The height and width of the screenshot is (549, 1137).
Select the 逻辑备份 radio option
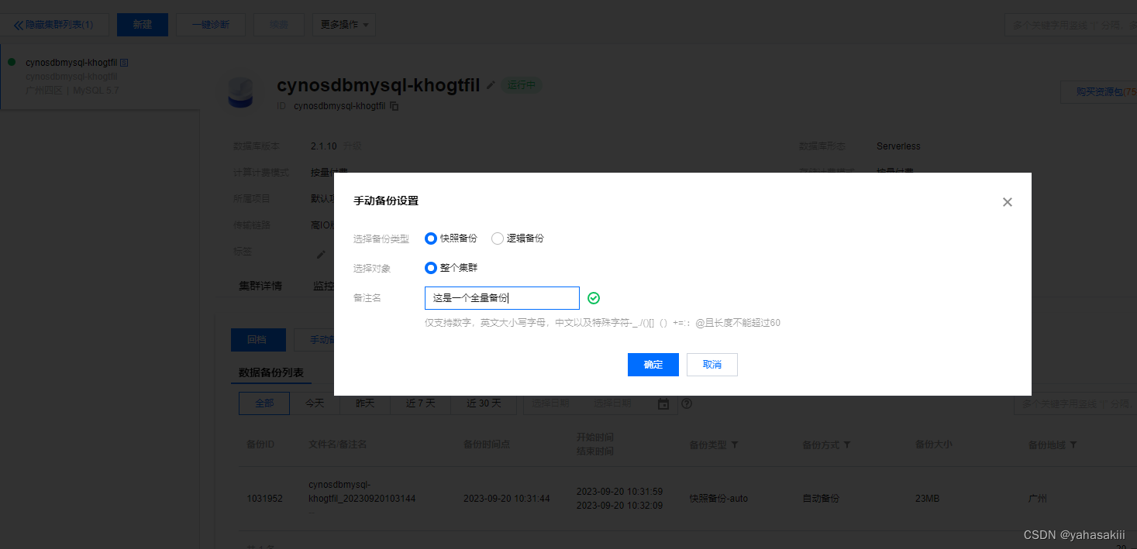point(498,238)
